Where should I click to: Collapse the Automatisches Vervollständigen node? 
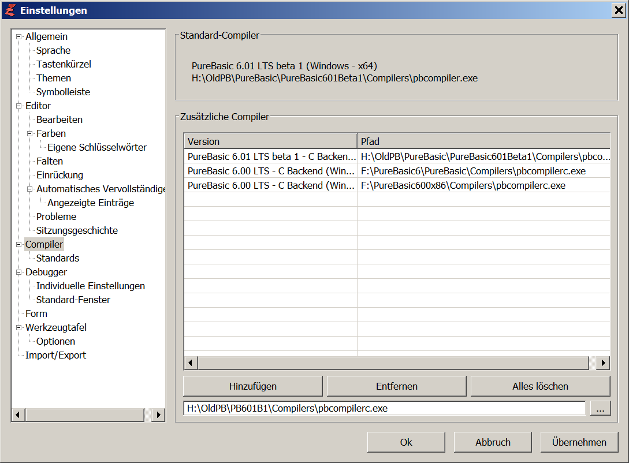coord(29,189)
